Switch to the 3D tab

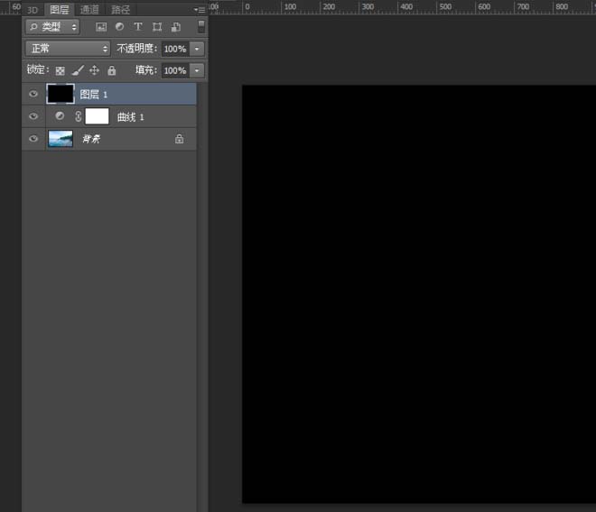pos(33,10)
